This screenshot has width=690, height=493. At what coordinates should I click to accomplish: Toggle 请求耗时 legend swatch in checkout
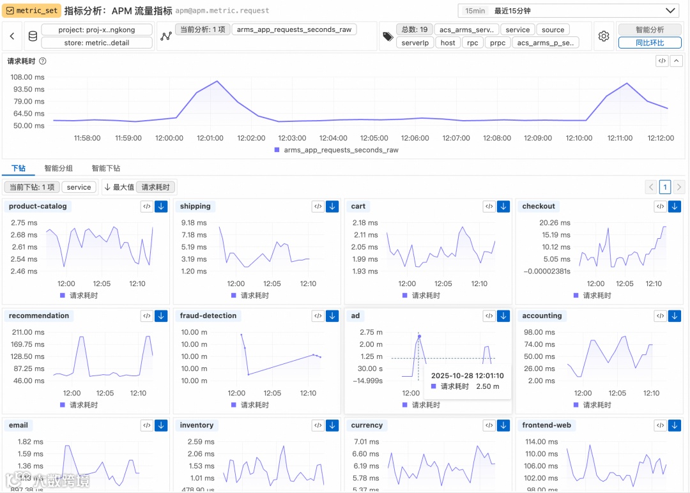tap(576, 296)
